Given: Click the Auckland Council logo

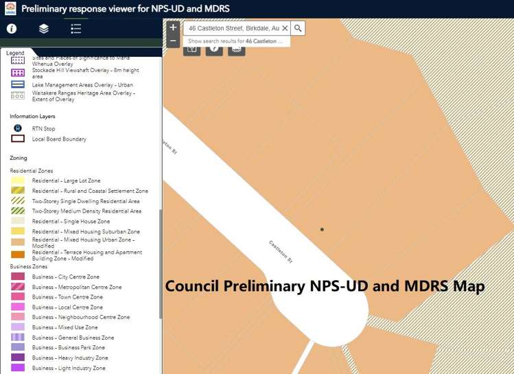Looking at the screenshot, I should tap(9, 9).
